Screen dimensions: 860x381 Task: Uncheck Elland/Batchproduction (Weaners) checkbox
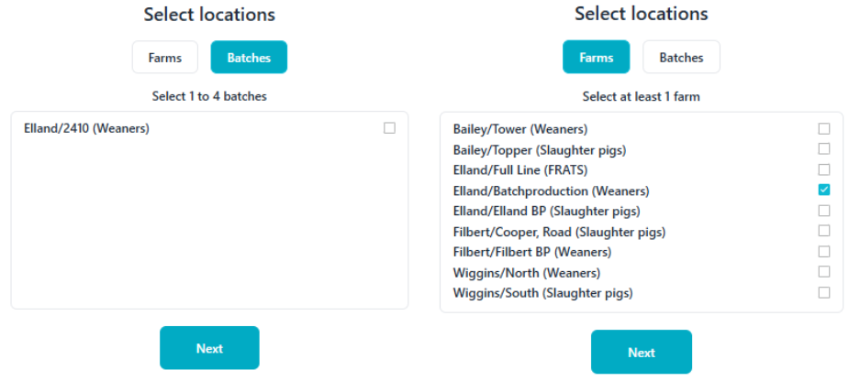824,190
